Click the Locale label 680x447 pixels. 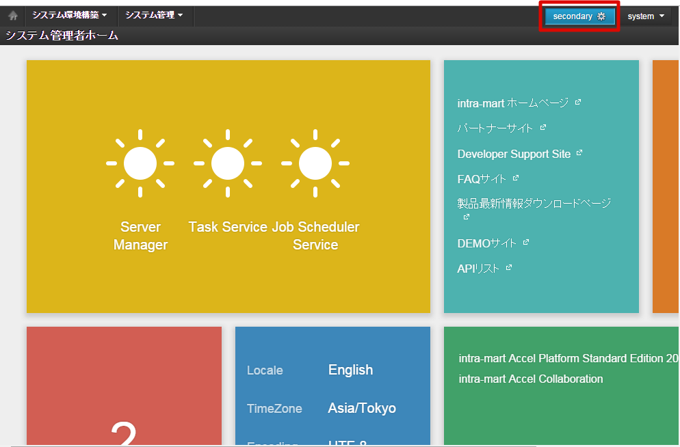pos(265,370)
